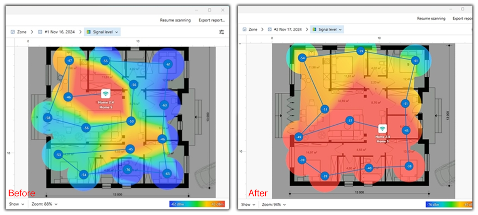
Task: Open the Zoom: 88% dropdown
Action: (x=45, y=204)
